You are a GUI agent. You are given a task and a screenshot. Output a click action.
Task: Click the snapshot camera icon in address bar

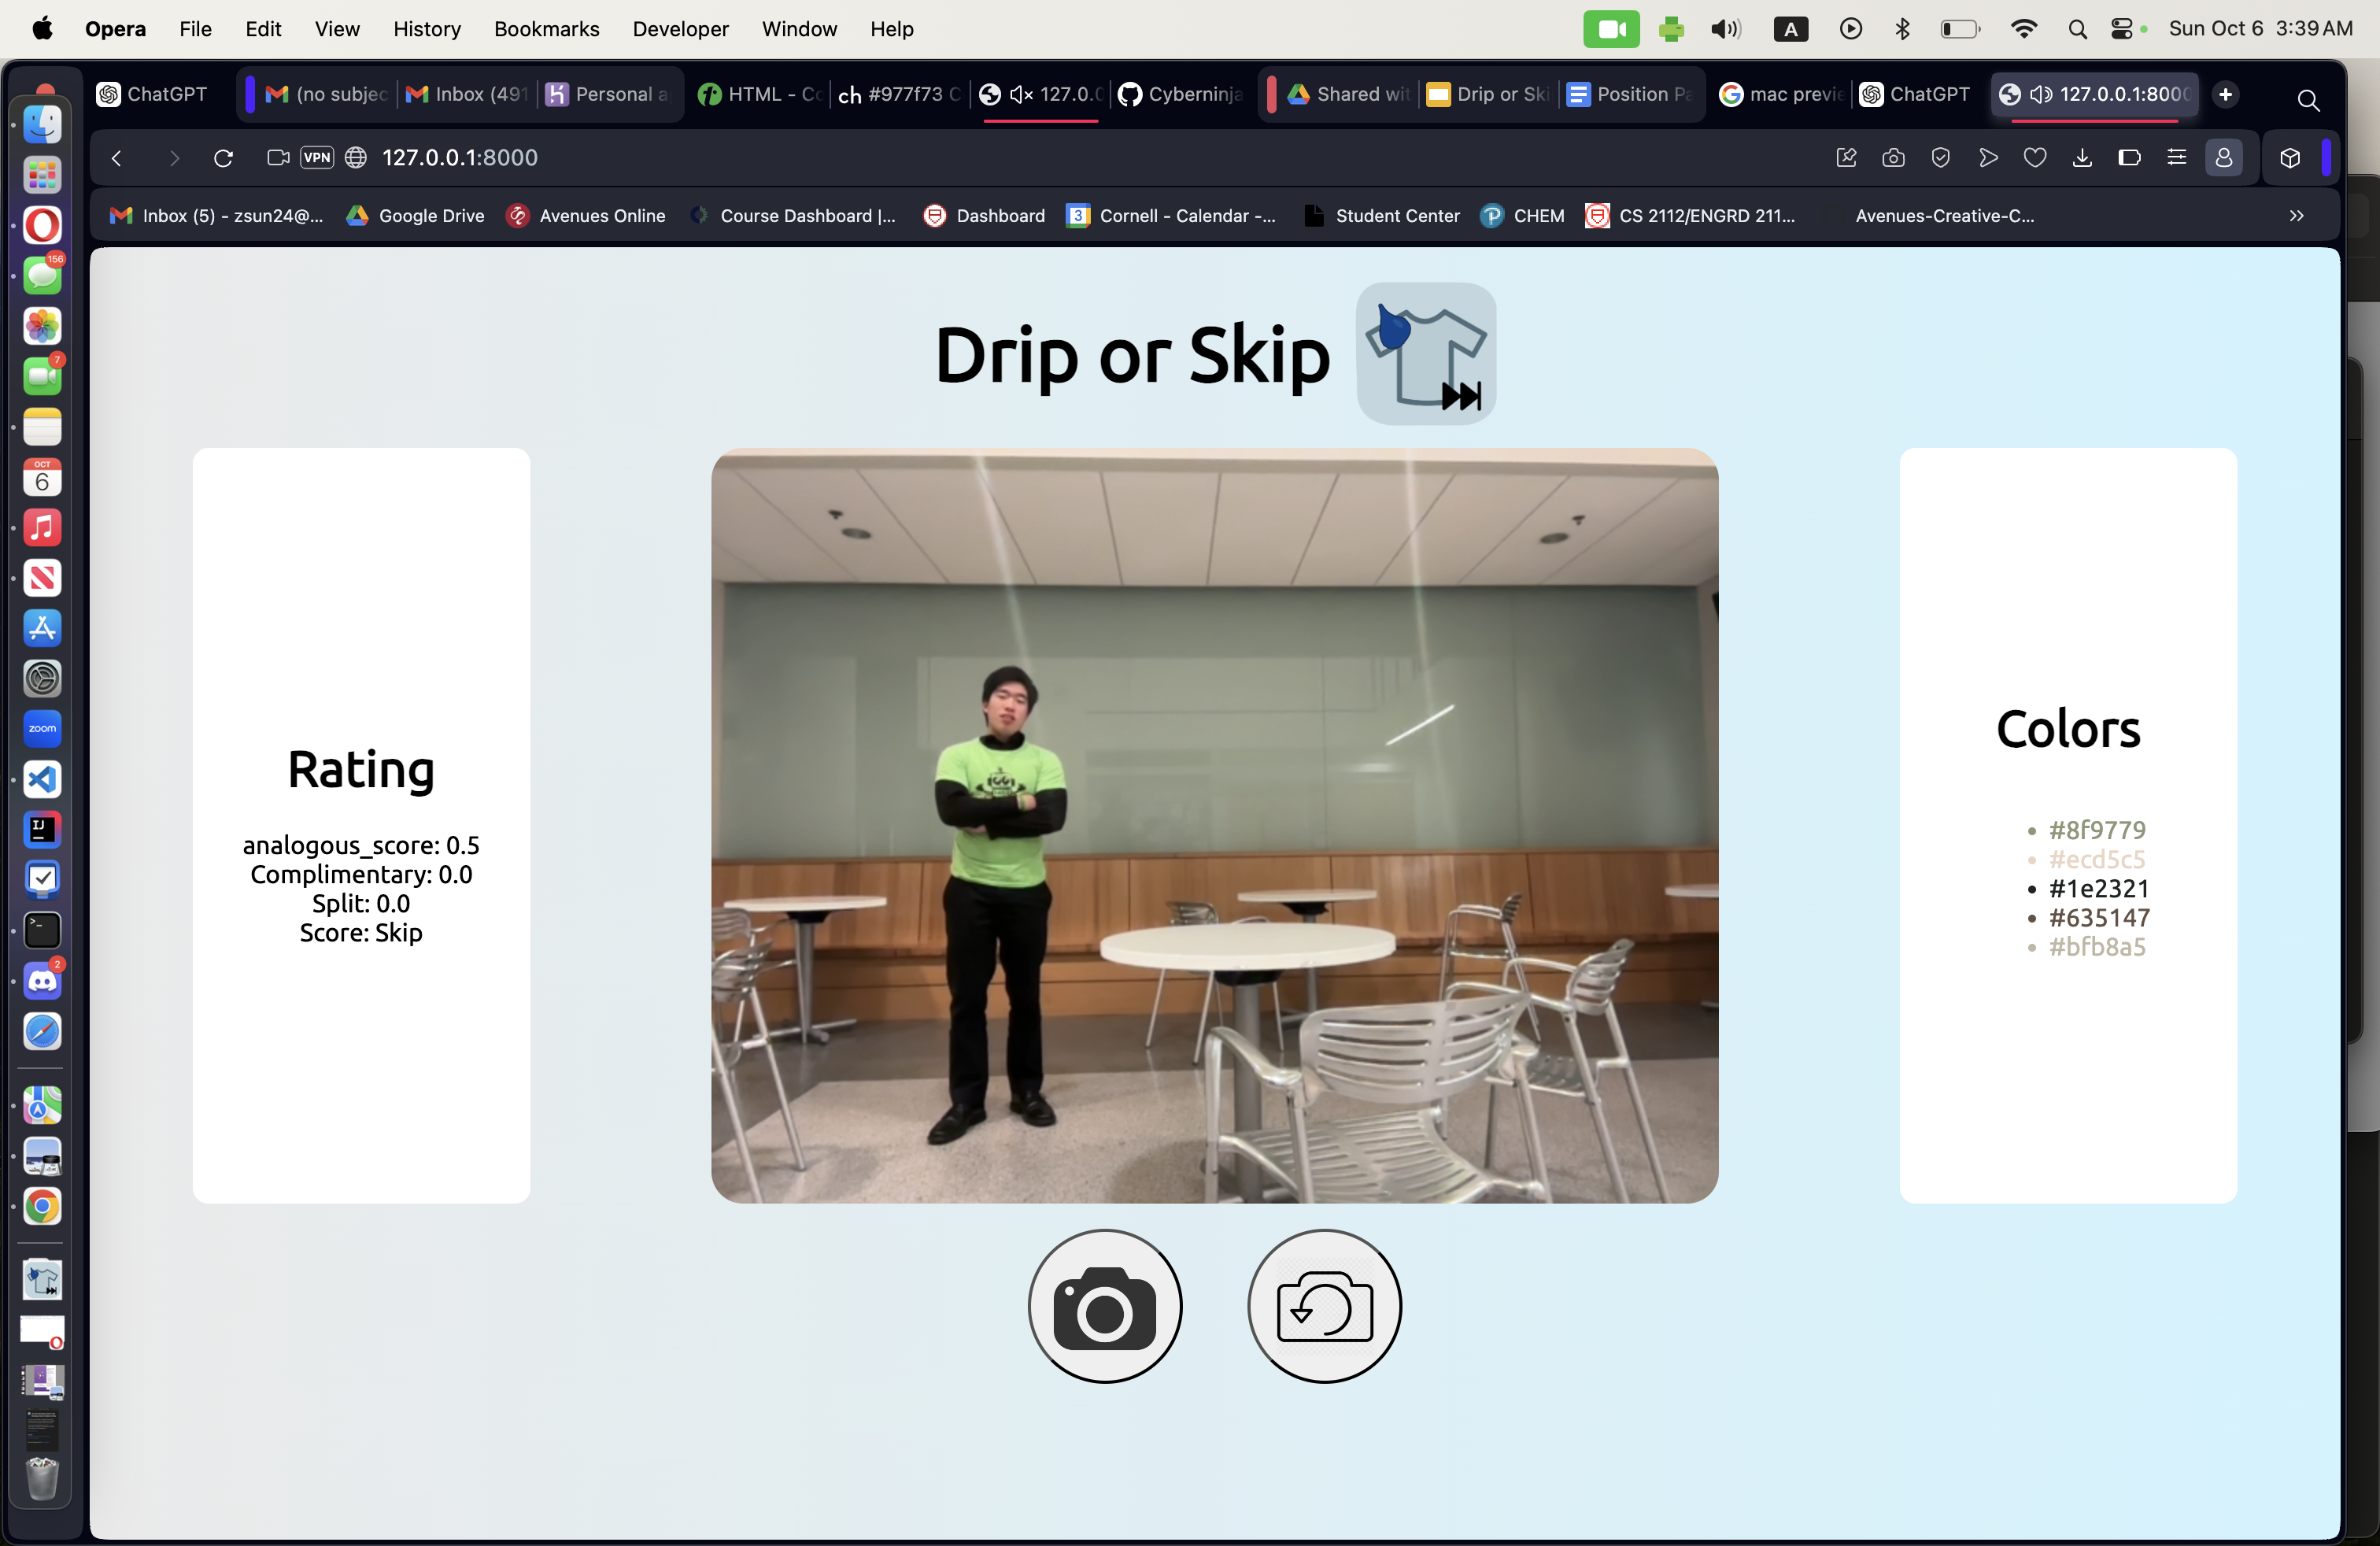(x=1892, y=158)
